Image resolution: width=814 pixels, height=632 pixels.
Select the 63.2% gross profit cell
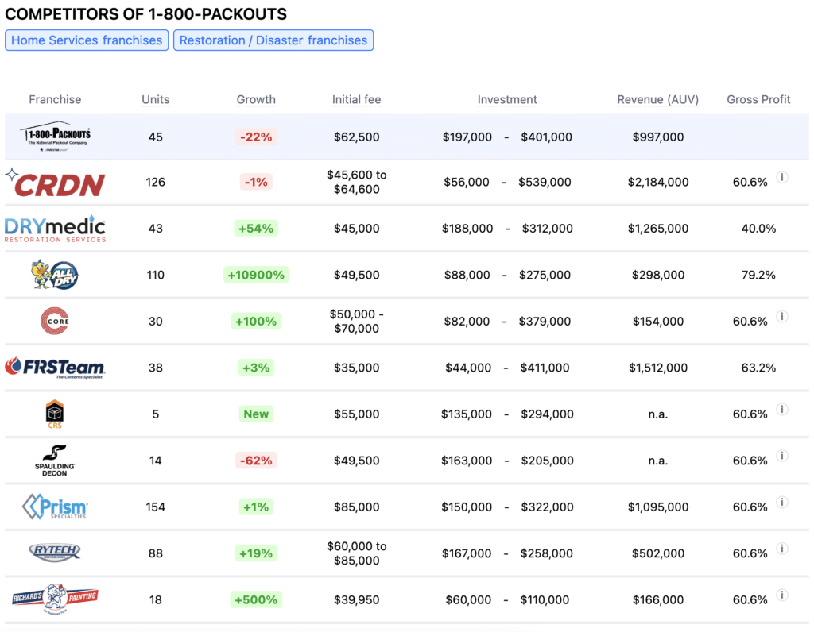tap(758, 368)
